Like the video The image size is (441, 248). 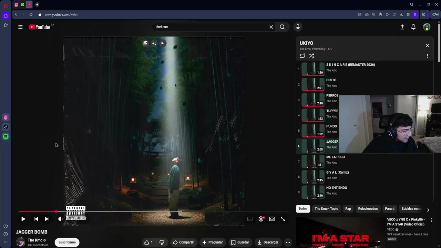148,242
